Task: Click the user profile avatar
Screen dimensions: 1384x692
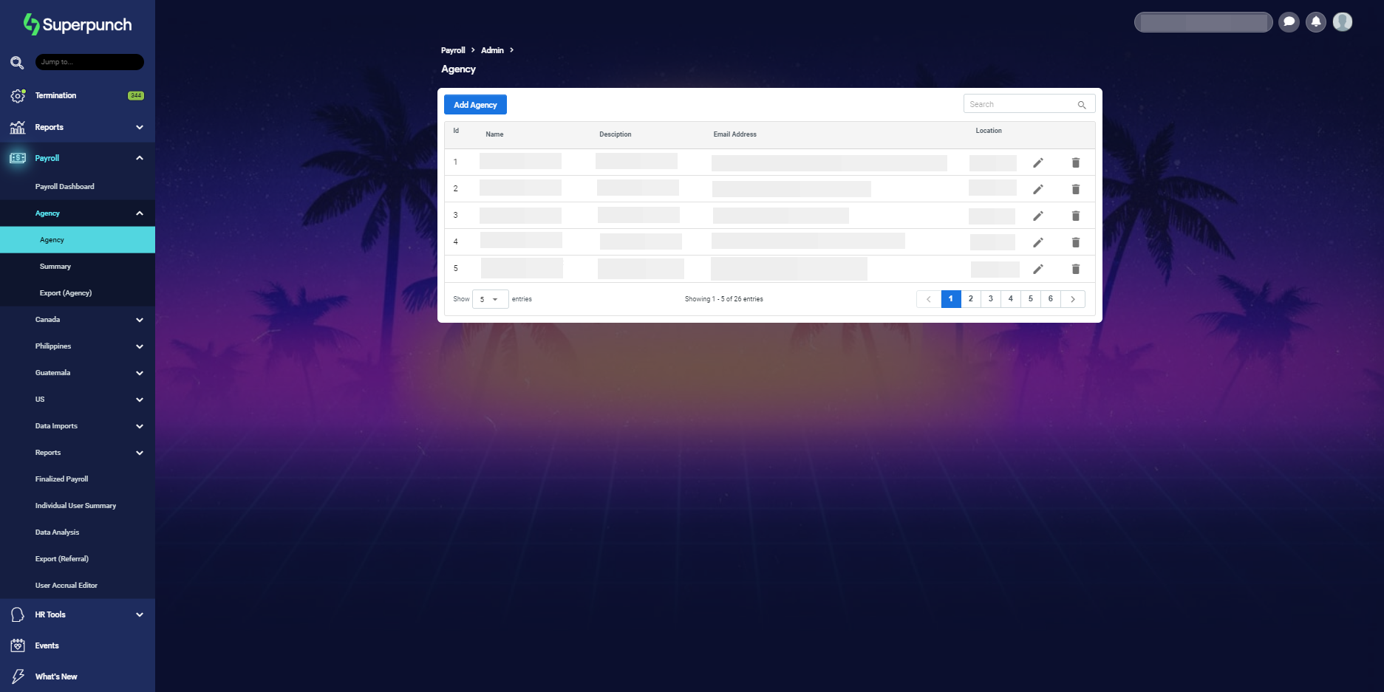Action: 1342,22
